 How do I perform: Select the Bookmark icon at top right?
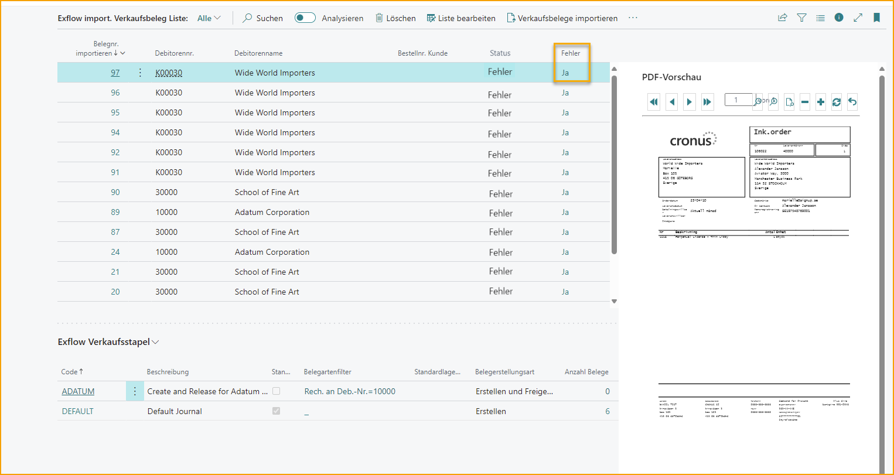[877, 18]
